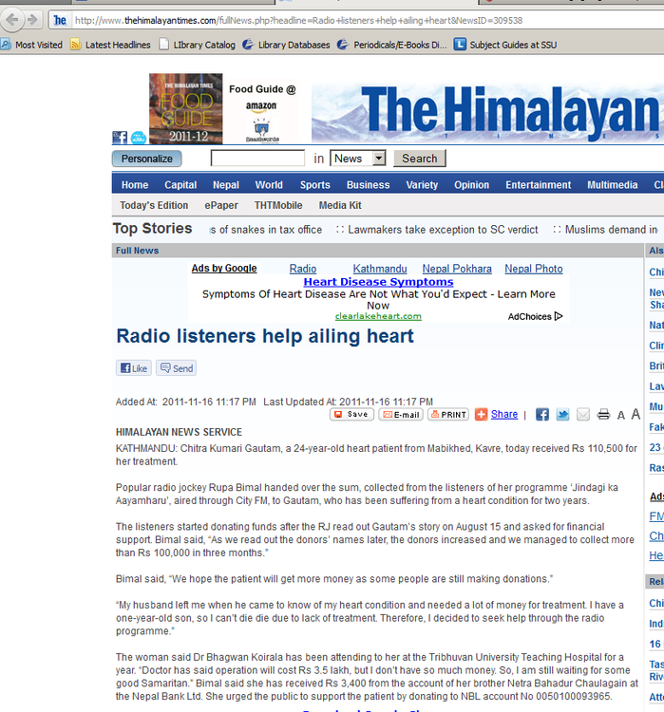664x712 pixels.
Task: Click the browser forward arrow button
Action: pos(32,19)
